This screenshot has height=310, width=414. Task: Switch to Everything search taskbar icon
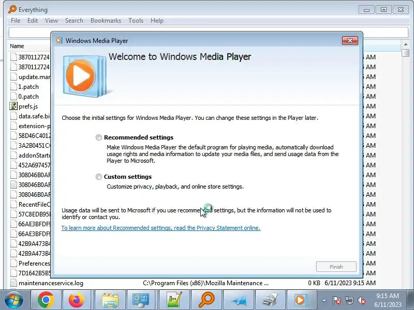click(206, 300)
